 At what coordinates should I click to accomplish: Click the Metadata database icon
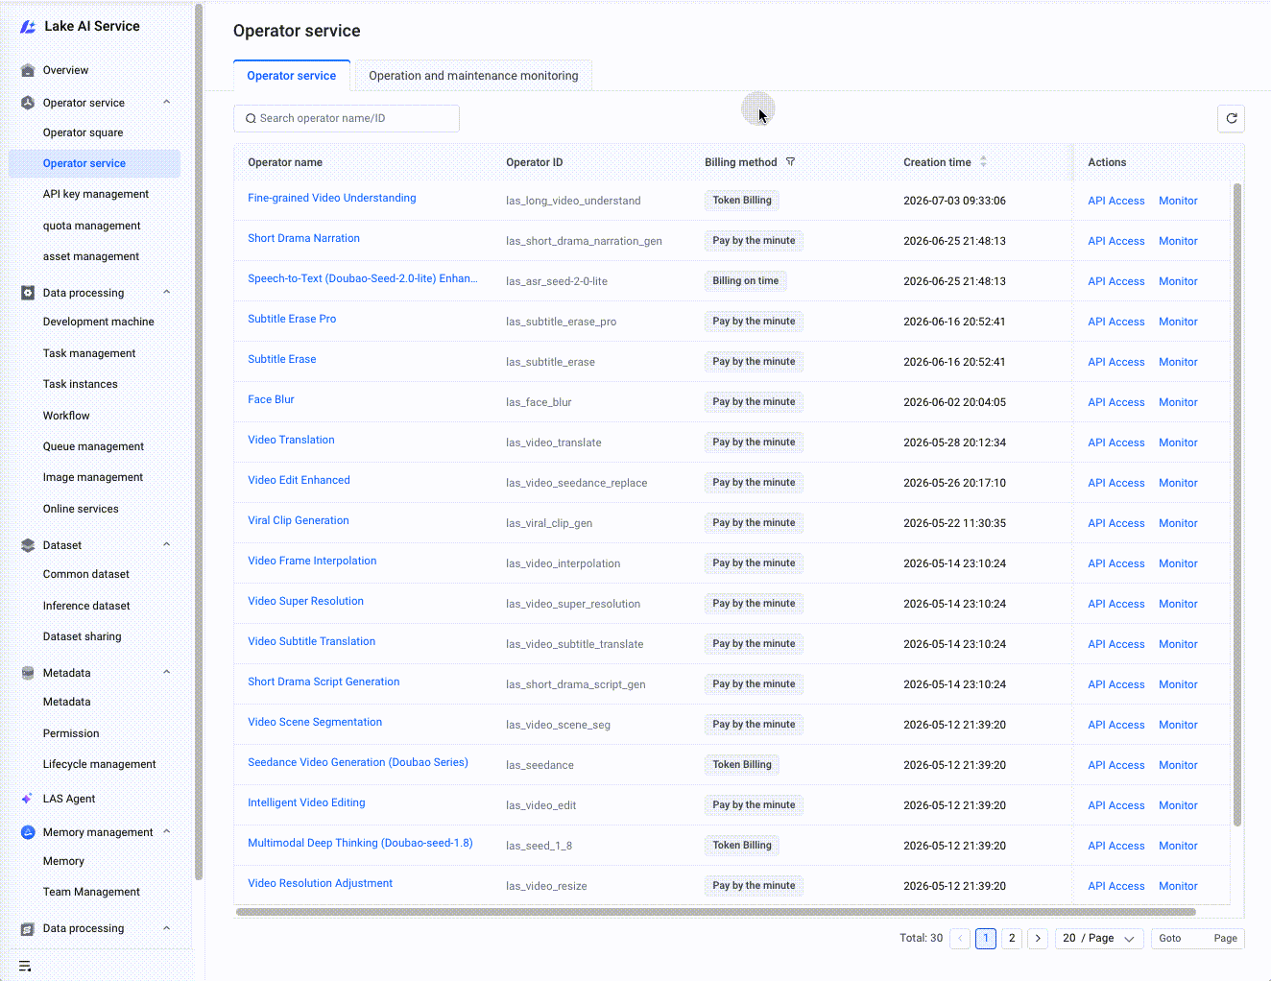click(x=28, y=673)
